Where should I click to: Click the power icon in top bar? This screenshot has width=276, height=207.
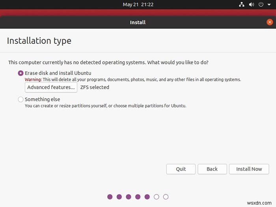[261, 4]
